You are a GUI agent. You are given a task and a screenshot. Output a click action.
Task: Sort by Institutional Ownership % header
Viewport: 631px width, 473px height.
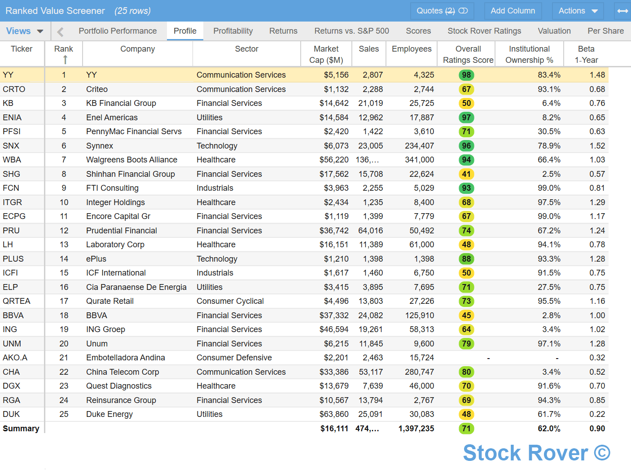(529, 54)
